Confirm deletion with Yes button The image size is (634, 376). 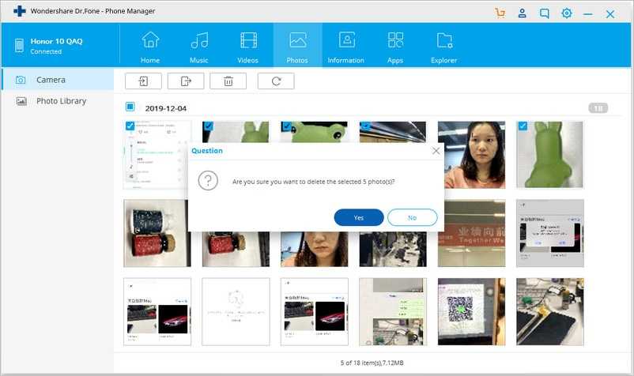[x=359, y=217]
